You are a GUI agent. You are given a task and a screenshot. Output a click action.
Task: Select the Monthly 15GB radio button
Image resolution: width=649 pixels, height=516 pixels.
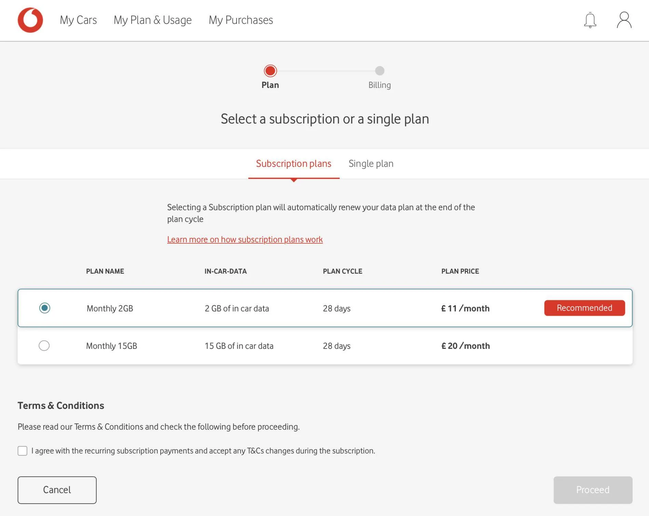click(44, 346)
